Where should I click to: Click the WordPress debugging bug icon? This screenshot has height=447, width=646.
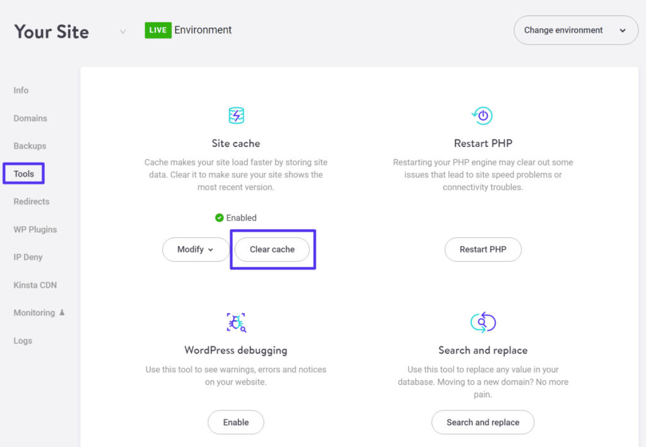pyautogui.click(x=235, y=322)
